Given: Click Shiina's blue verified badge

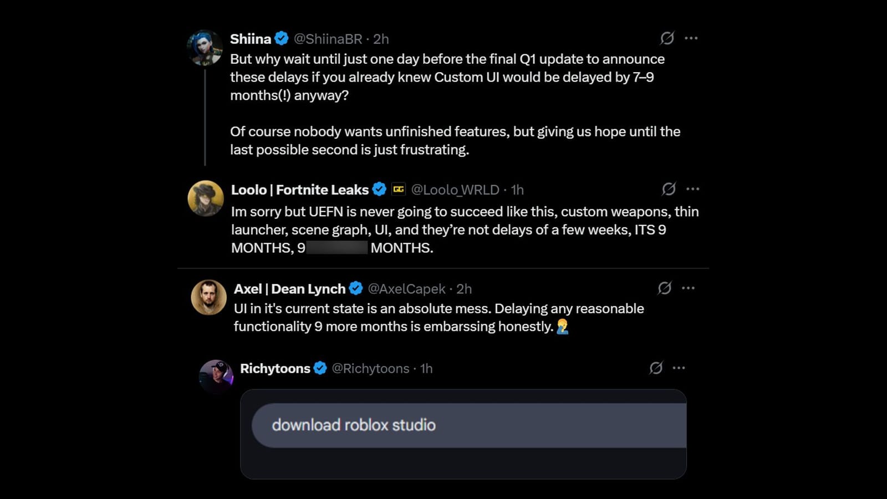Looking at the screenshot, I should pos(282,38).
